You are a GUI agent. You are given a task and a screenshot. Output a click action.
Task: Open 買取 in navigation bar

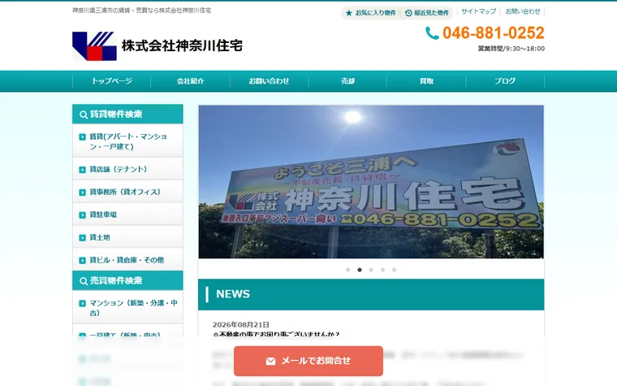click(x=426, y=81)
